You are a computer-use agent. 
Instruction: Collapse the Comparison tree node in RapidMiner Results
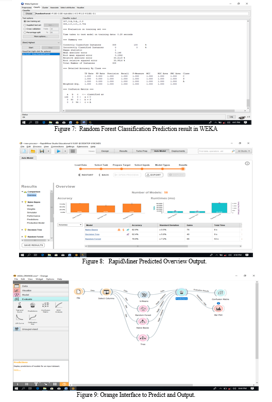pos(22,192)
